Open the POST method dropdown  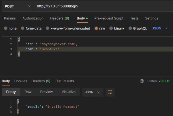(x=18, y=6)
